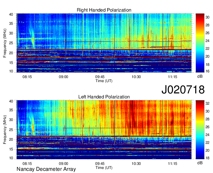Click the 11:15 tick of the right-handed plot
213x173 pixels.
point(173,77)
